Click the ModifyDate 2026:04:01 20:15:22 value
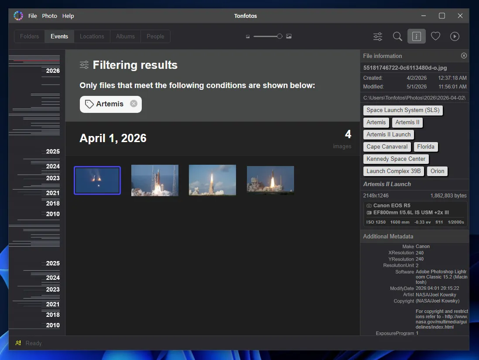This screenshot has height=360, width=479. [437, 289]
